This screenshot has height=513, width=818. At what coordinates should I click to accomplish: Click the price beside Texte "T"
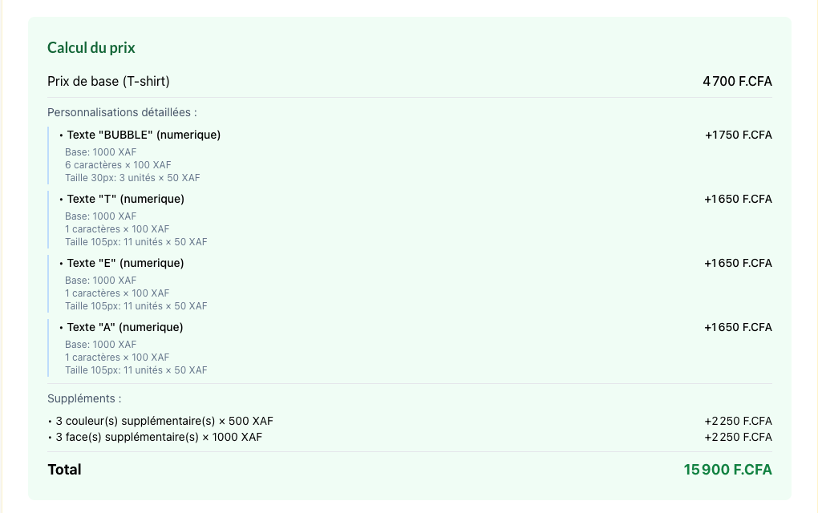pyautogui.click(x=738, y=199)
